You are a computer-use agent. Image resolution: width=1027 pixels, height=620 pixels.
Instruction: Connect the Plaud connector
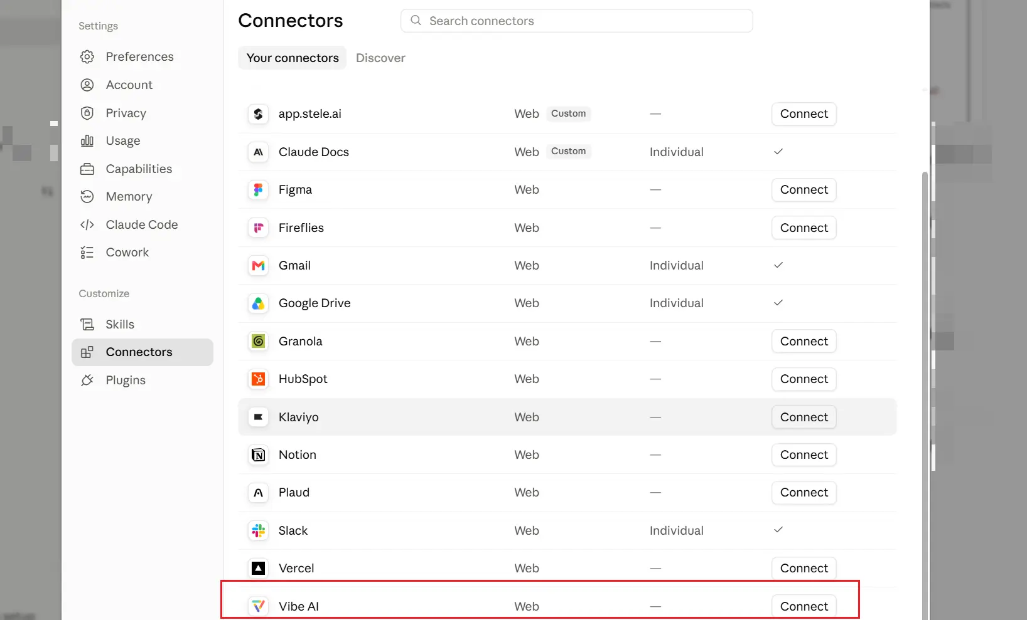[804, 493]
